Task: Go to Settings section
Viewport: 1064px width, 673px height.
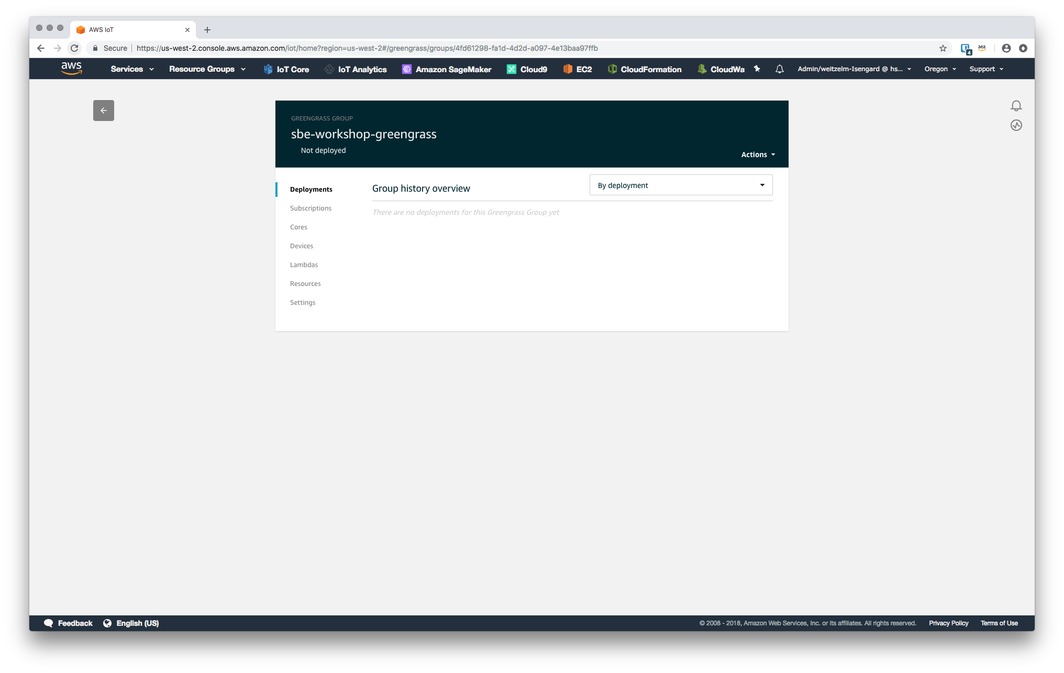Action: [303, 303]
